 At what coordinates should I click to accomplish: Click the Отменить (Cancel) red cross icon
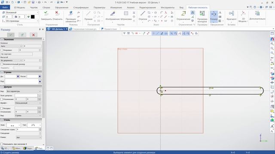(57, 13)
